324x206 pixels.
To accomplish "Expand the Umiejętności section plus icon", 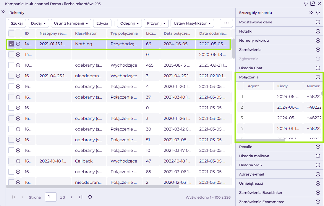I will point(318,183).
